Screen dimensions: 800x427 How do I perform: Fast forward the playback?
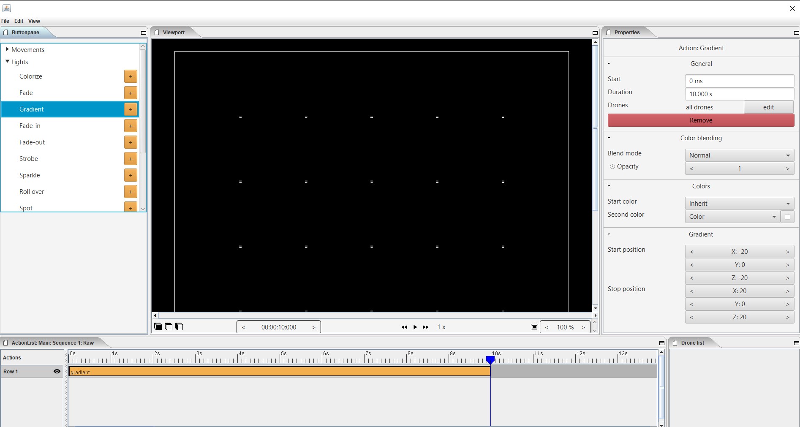[426, 327]
